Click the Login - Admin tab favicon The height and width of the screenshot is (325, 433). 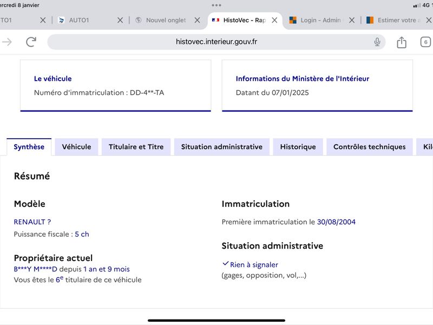tap(293, 20)
